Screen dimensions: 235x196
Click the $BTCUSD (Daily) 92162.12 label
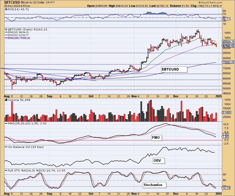click(28, 29)
